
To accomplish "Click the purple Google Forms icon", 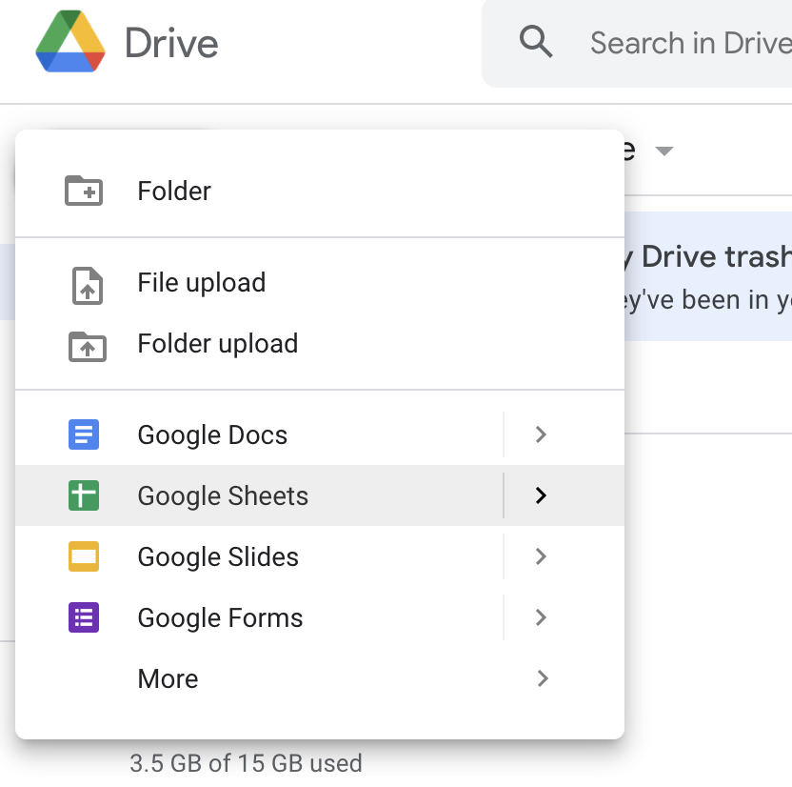I will pos(84,617).
